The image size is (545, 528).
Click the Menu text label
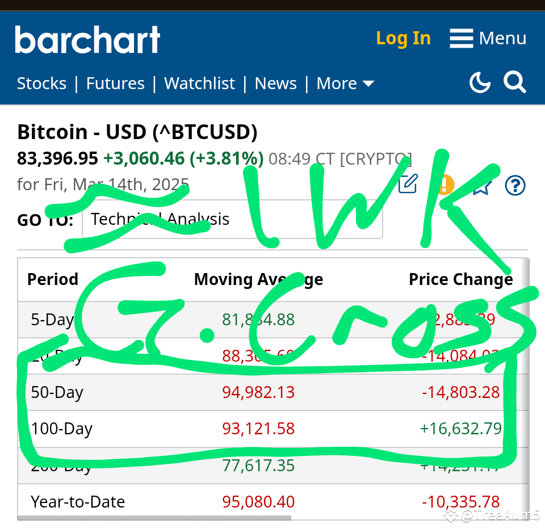point(502,38)
